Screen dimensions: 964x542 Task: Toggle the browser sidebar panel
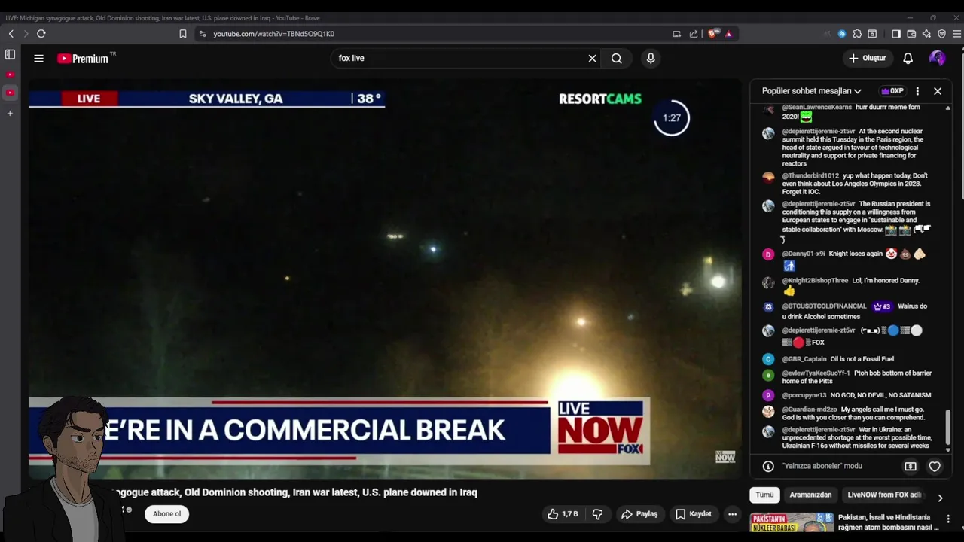896,34
